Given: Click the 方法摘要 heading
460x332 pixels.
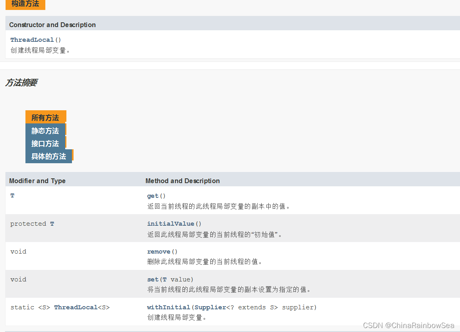Looking at the screenshot, I should 21,82.
